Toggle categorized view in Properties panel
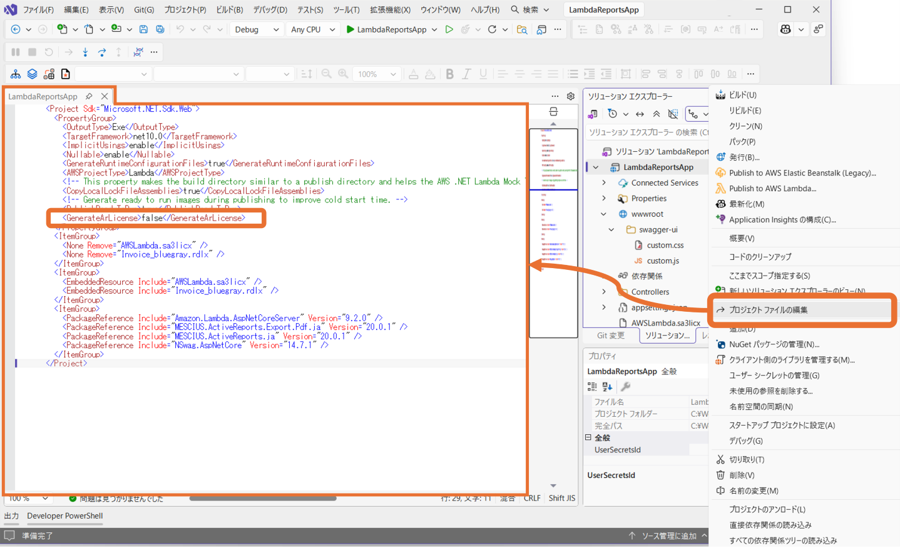This screenshot has height=548, width=900. click(x=592, y=387)
